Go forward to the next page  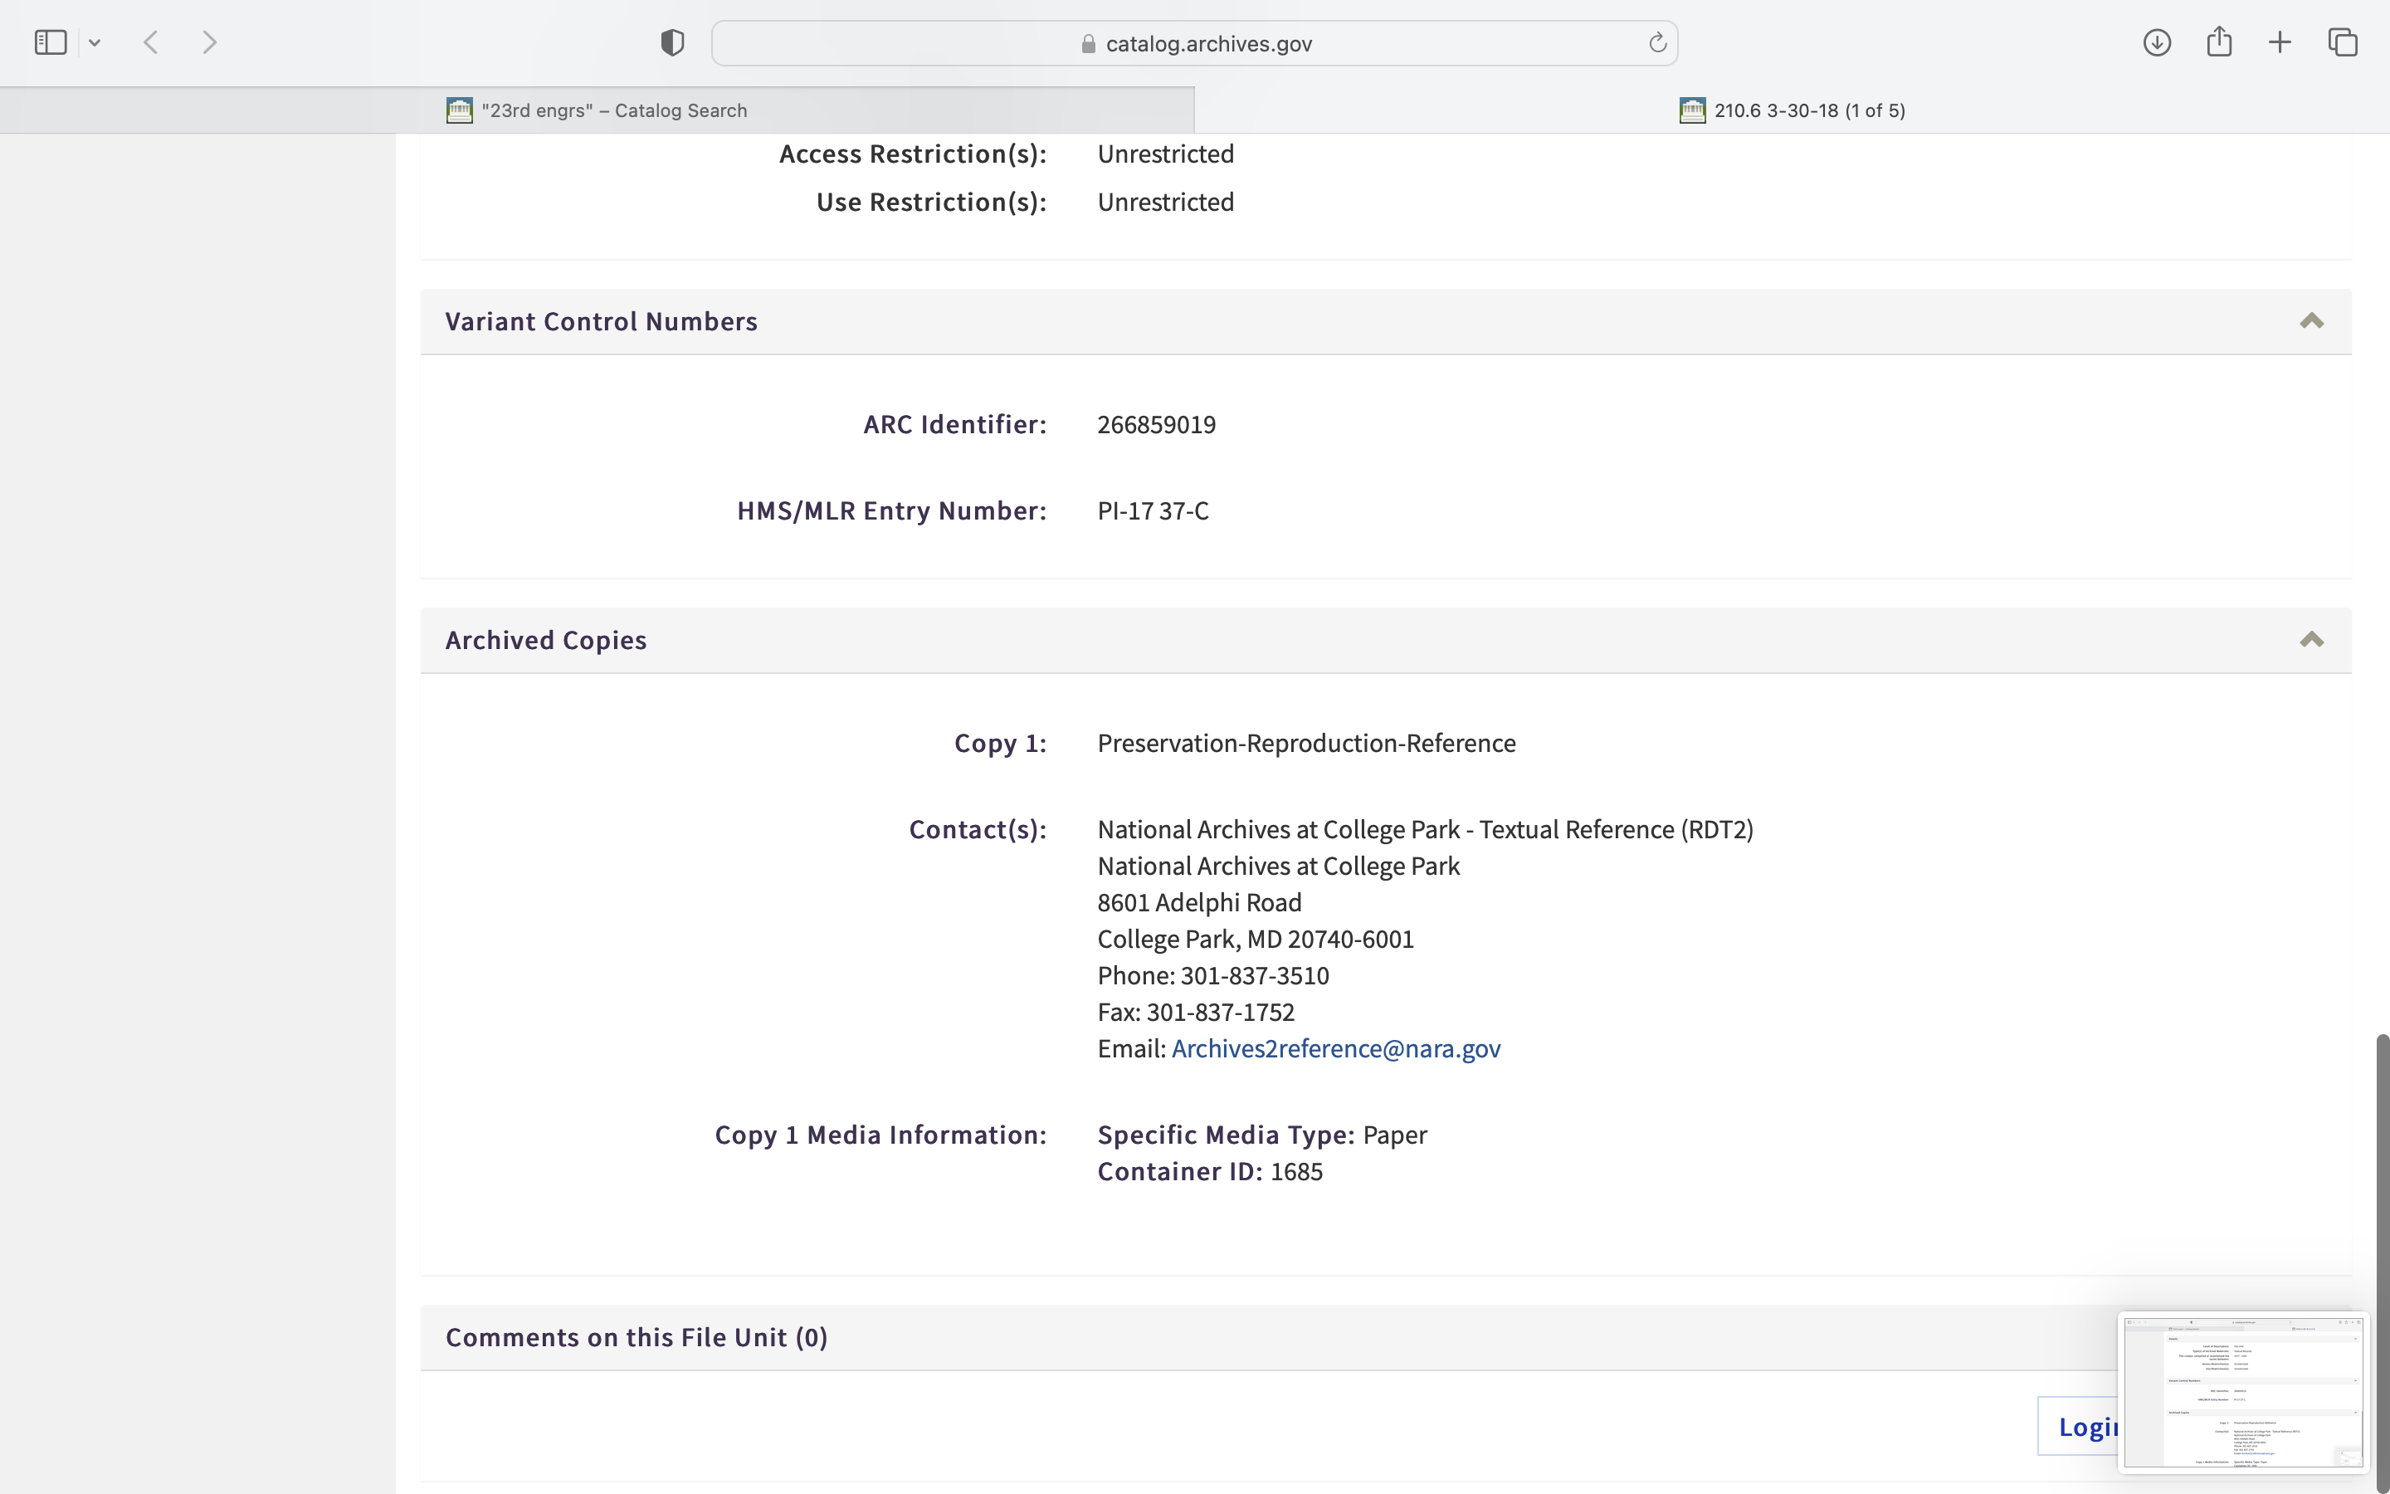(x=209, y=42)
